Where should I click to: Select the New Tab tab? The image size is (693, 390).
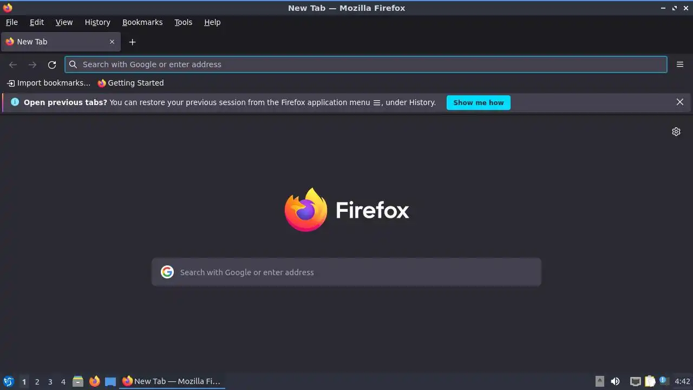(x=61, y=42)
